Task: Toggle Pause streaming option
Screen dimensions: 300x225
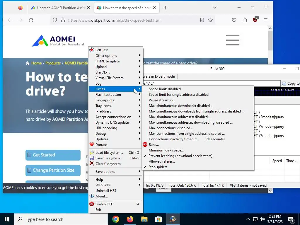Action: tap(198, 100)
